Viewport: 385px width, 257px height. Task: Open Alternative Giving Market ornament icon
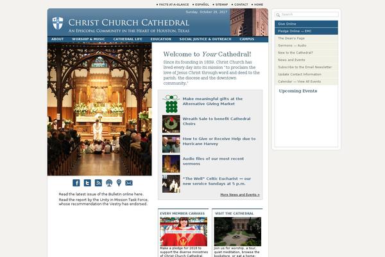pyautogui.click(x=171, y=104)
